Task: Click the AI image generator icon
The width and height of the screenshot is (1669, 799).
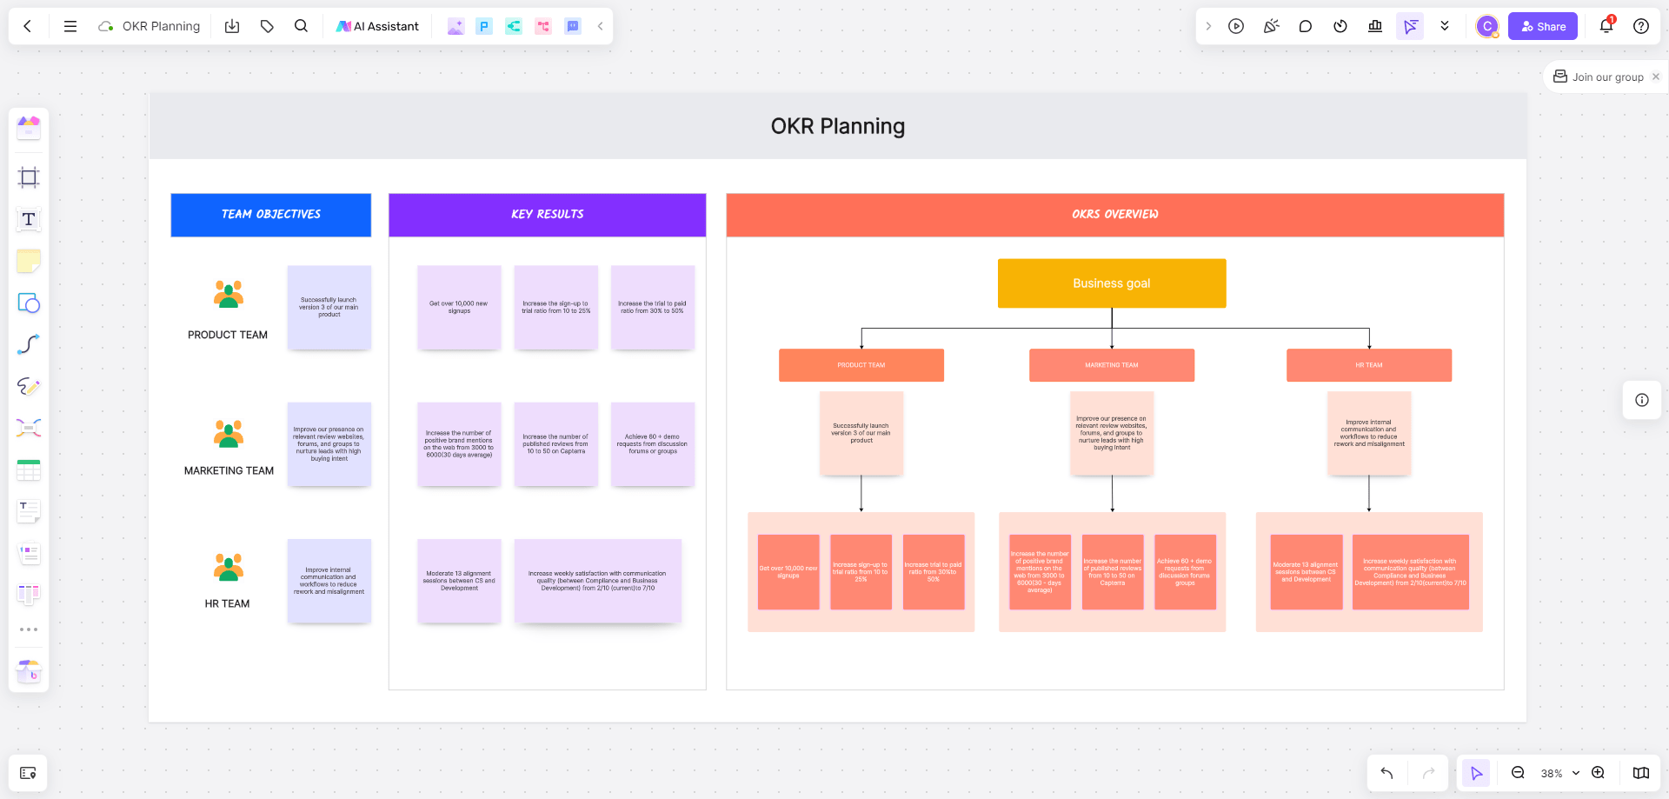Action: (x=455, y=26)
